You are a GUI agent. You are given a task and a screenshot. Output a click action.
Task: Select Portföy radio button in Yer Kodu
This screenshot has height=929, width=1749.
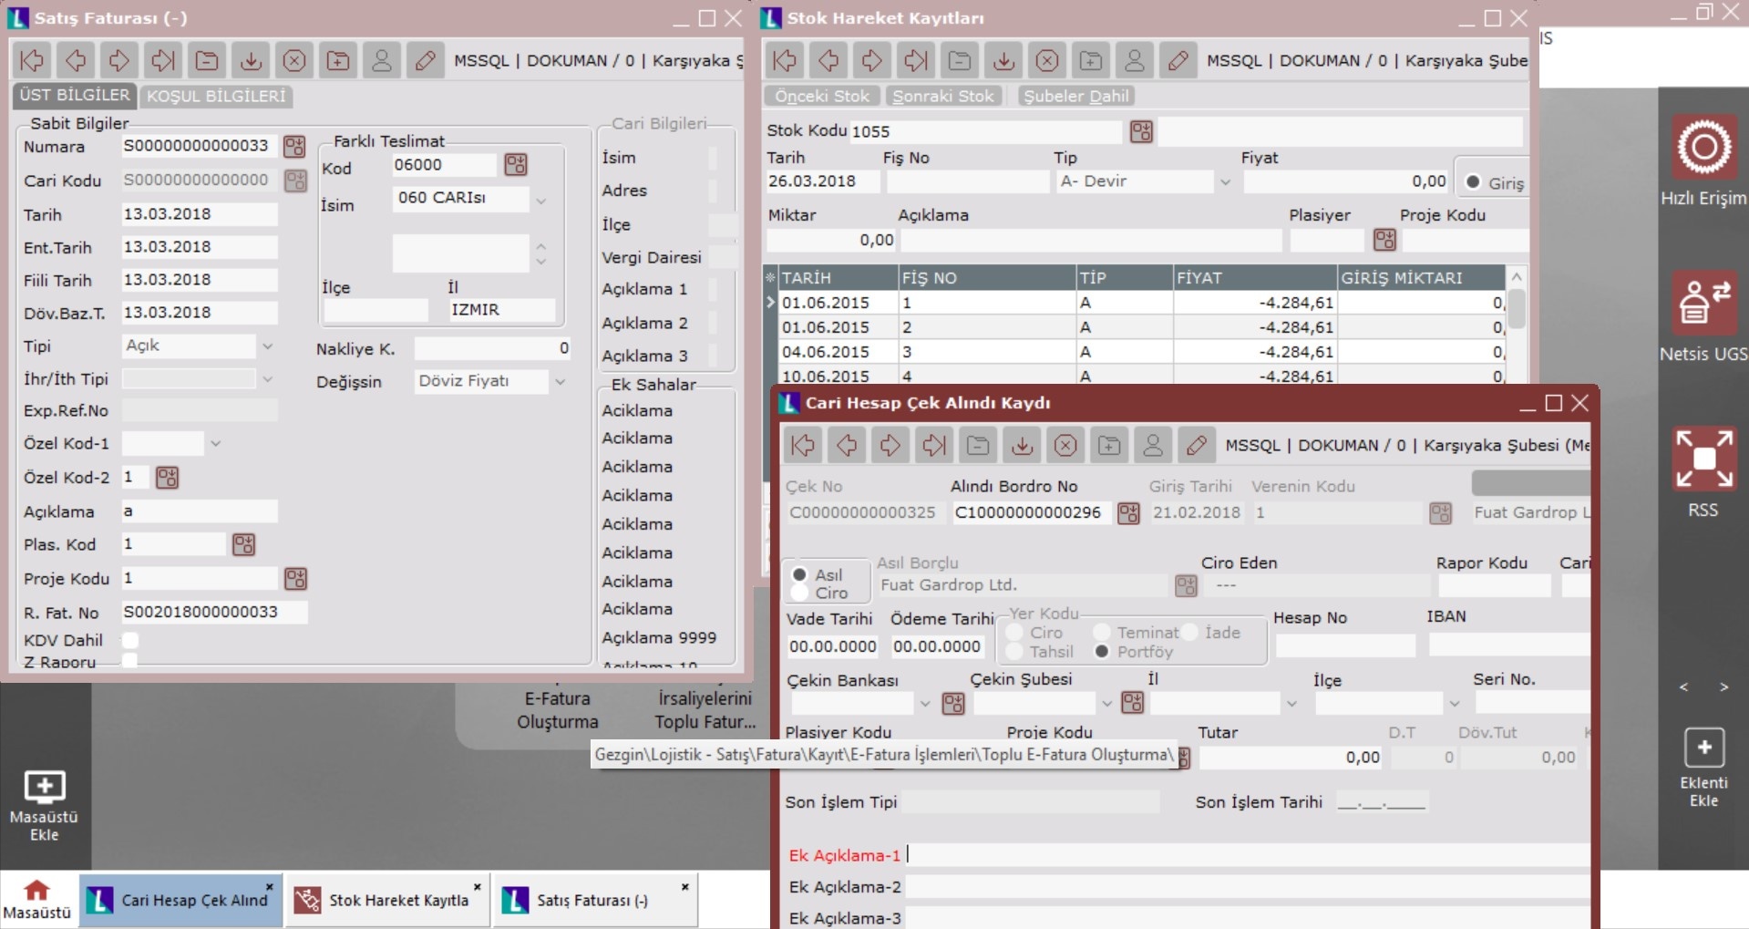click(1102, 652)
